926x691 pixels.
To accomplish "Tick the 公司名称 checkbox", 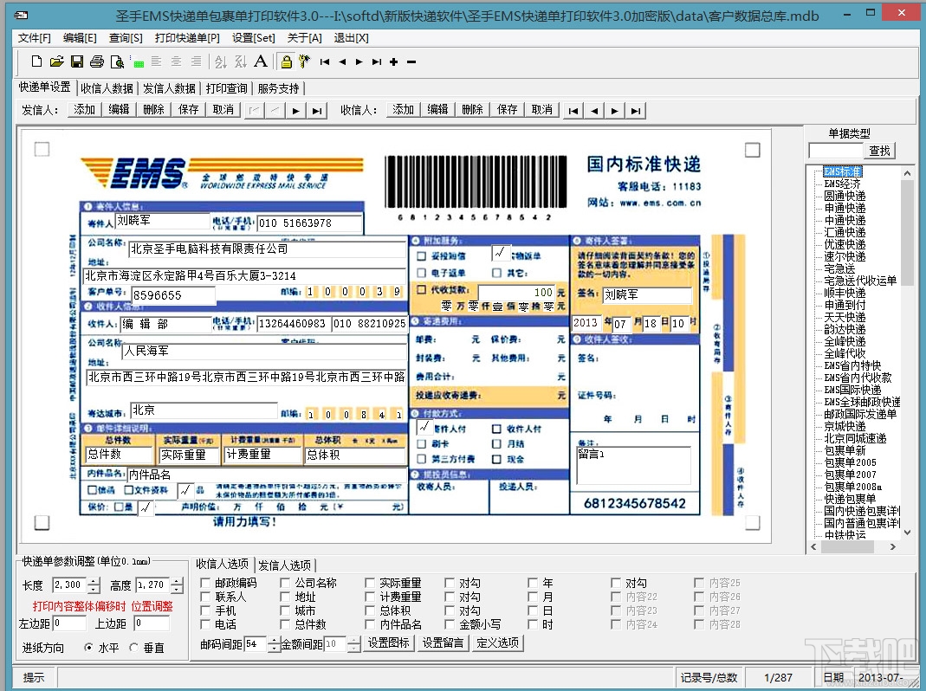I will coord(286,584).
